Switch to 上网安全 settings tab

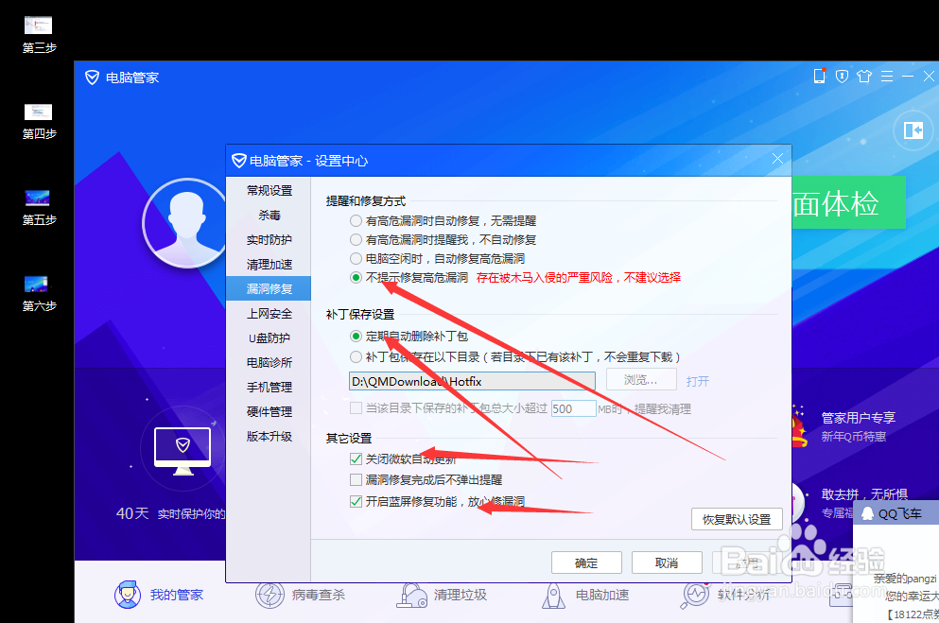pos(269,313)
